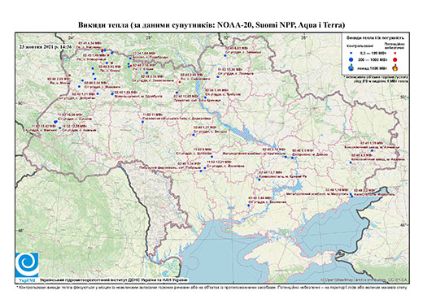Click the small red dot in the legend
Viewport: 423px width, 299px height.
395,53
